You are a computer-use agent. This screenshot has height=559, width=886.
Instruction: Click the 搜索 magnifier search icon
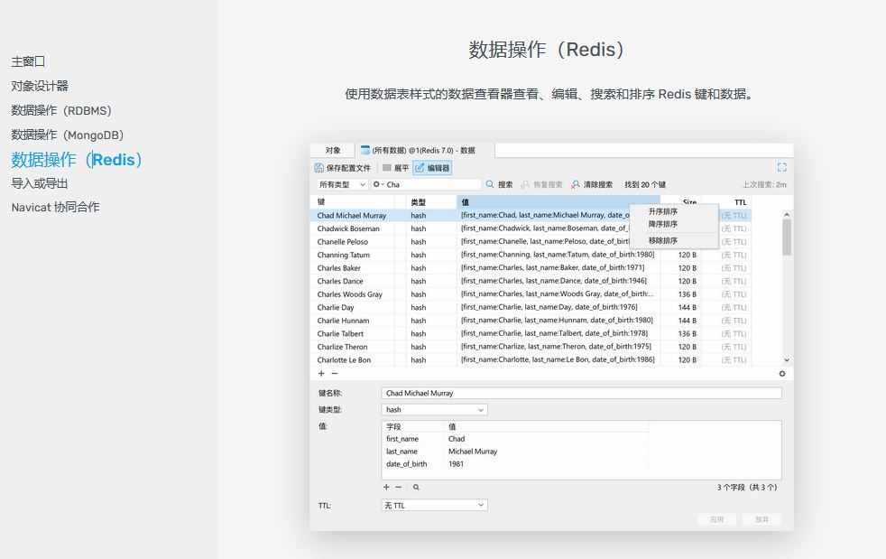pyautogui.click(x=491, y=184)
